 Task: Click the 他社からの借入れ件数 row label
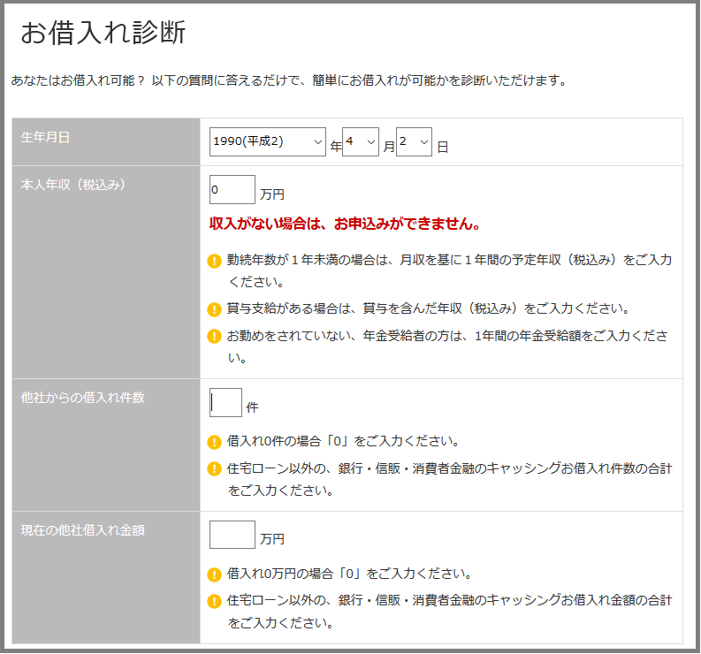click(83, 398)
